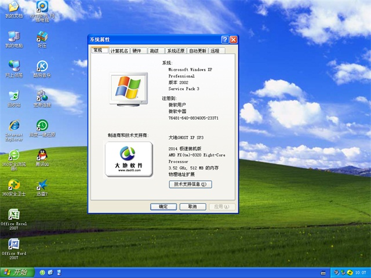Open the 360安全卫士 desktop shortcut
Viewport: 371px width, 278px height.
click(13, 186)
